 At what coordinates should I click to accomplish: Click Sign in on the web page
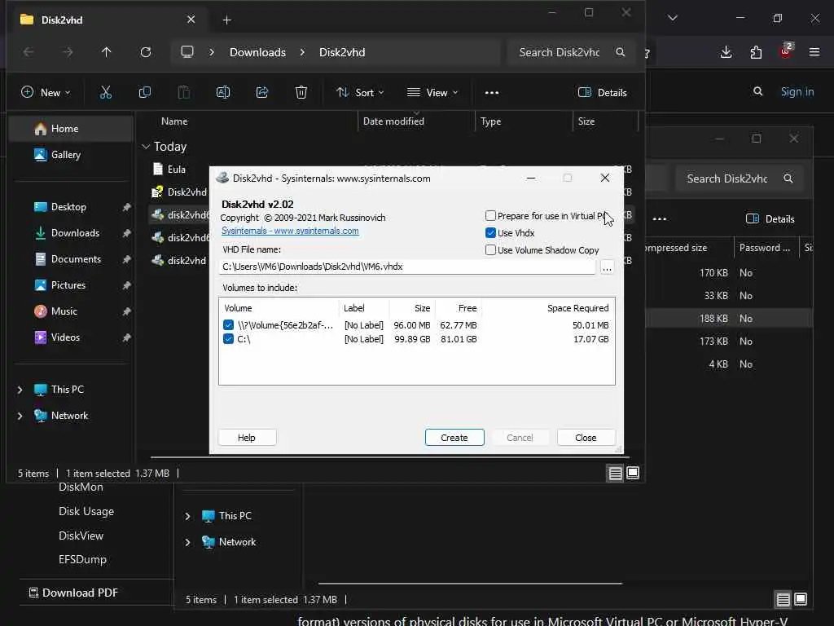point(797,91)
